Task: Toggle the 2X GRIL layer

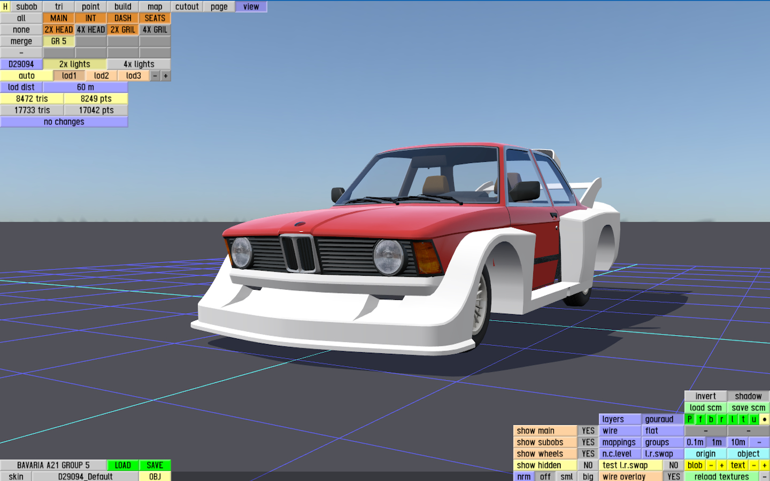Action: point(123,30)
